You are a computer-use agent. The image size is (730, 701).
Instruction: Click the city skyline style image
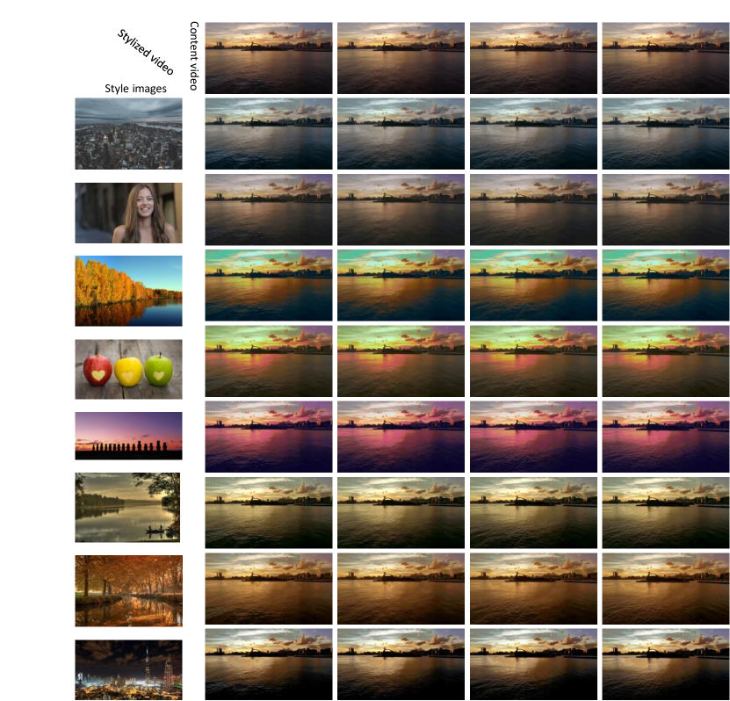click(128, 134)
